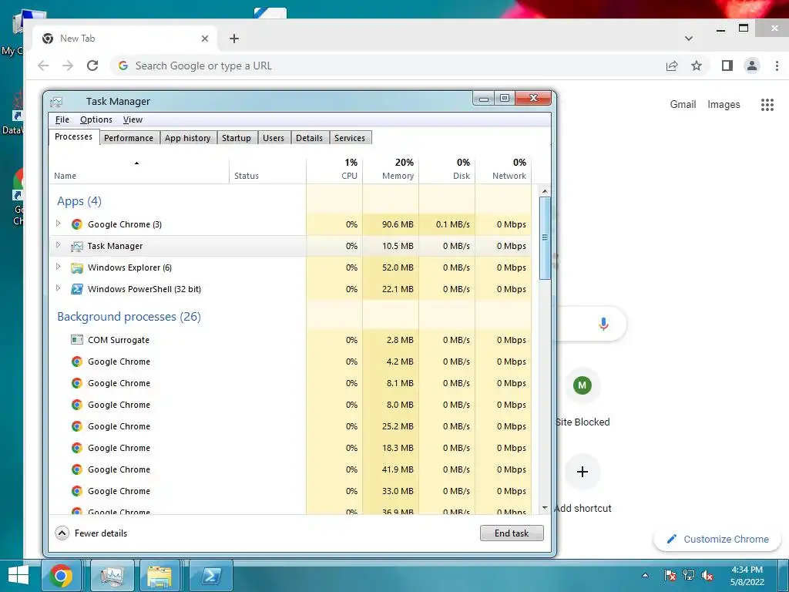Select the COM Surrogate process row
789x592 pixels.
(290, 340)
